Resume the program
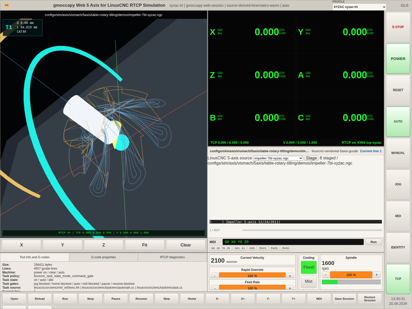412x309 pixels. pos(141,299)
